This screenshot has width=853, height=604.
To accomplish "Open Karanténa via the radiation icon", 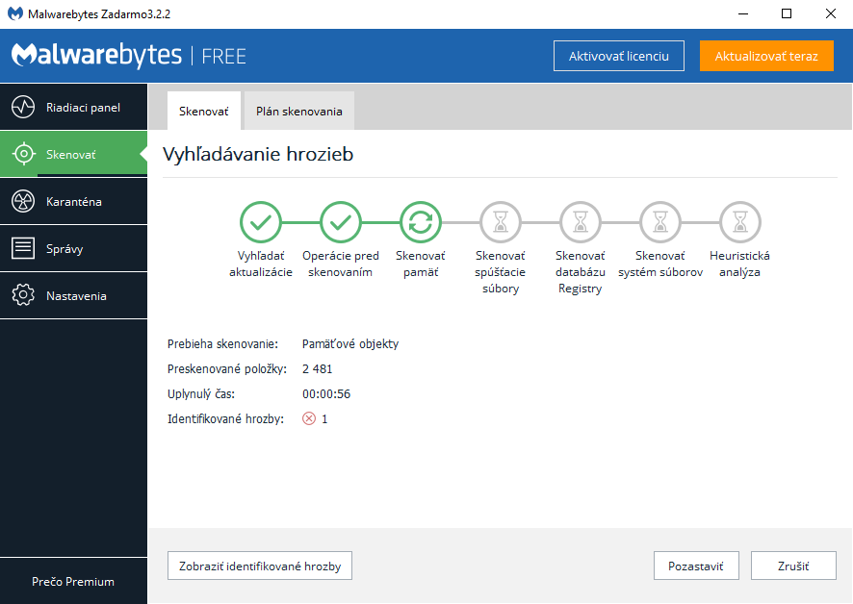I will [23, 201].
